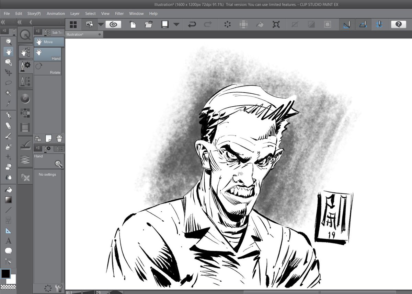Screen dimensions: 412x294
Task: Select the Airbrush tool
Action: coord(9,147)
